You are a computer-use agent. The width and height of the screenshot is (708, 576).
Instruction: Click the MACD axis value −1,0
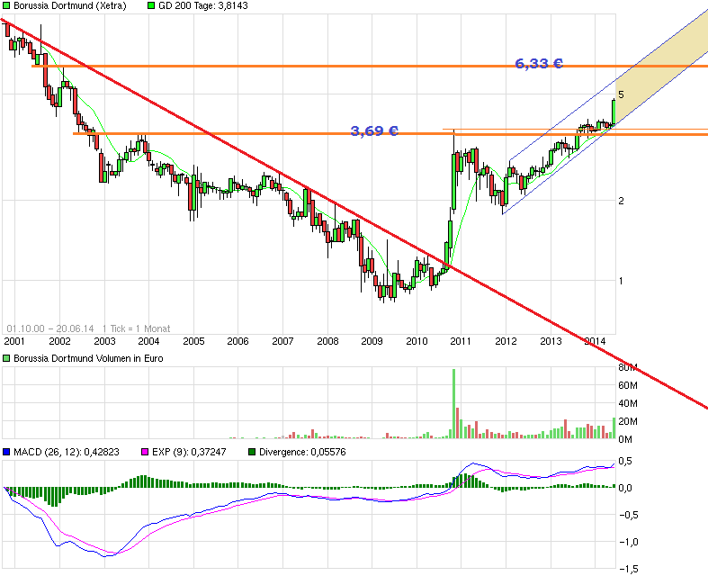pyautogui.click(x=628, y=542)
